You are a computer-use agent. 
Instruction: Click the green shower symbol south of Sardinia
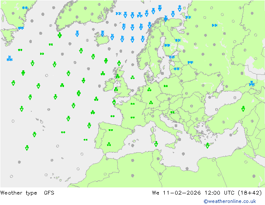coord(156,144)
